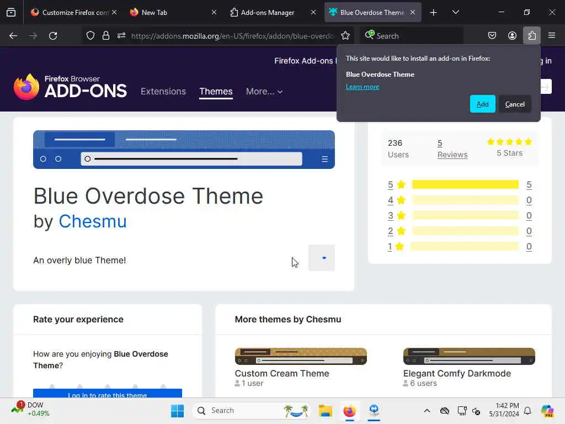This screenshot has height=424, width=565.
Task: Close the Blue Overdose Theme tab
Action: [x=413, y=12]
